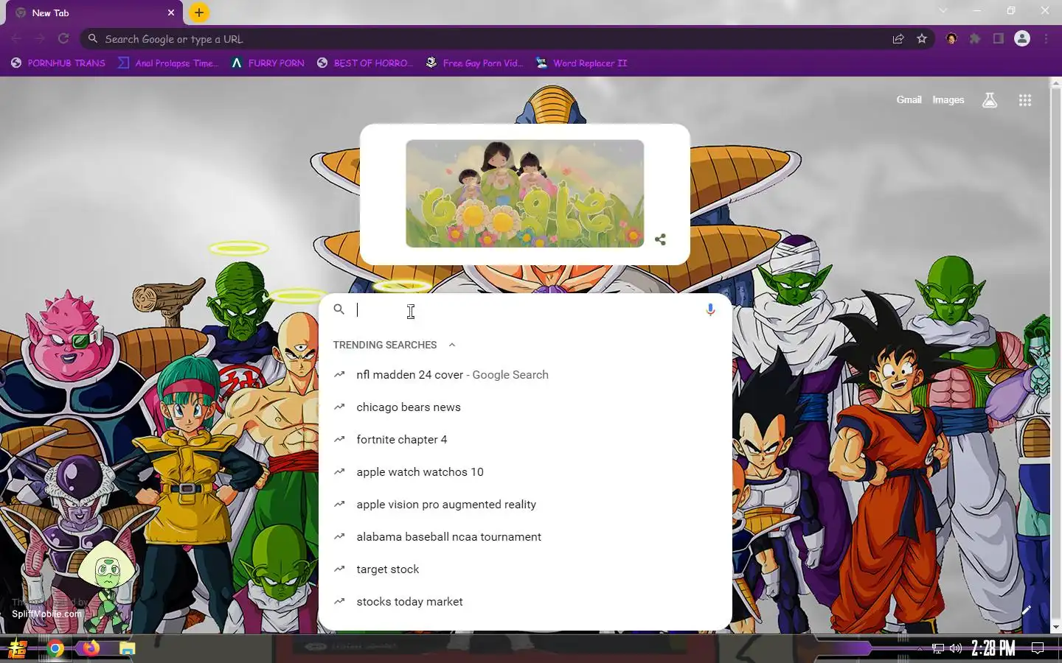1062x663 pixels.
Task: Select the chicago bears news suggestion
Action: [x=525, y=407]
